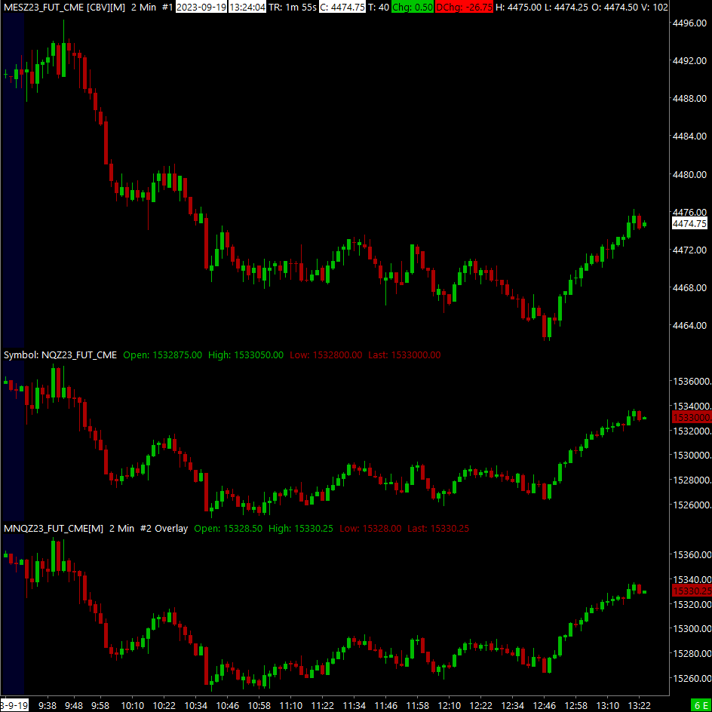Click the 13:24:04 time box in header
The image size is (712, 712).
[x=247, y=8]
